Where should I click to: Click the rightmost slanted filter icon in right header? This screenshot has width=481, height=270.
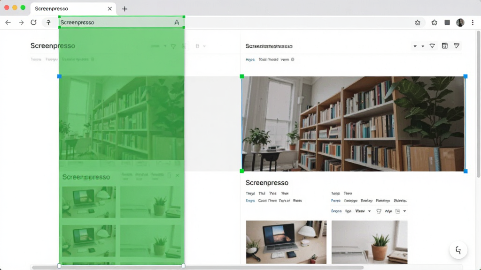tap(457, 46)
